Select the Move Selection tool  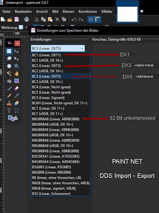pyautogui.click(x=16, y=59)
